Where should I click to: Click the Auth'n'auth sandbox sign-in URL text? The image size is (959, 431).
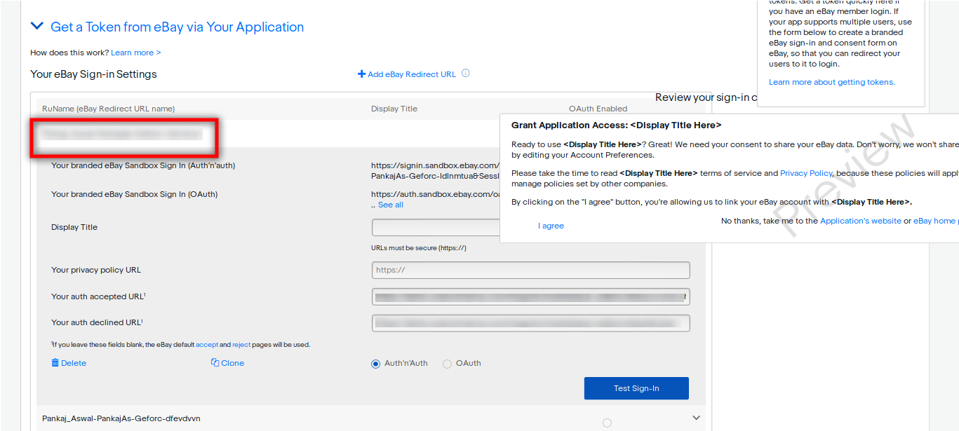click(x=436, y=171)
